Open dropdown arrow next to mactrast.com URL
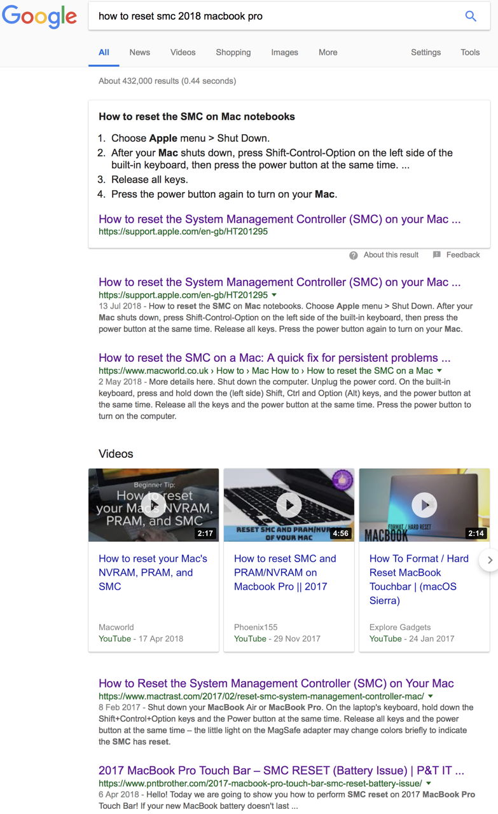The height and width of the screenshot is (814, 498). (x=431, y=696)
